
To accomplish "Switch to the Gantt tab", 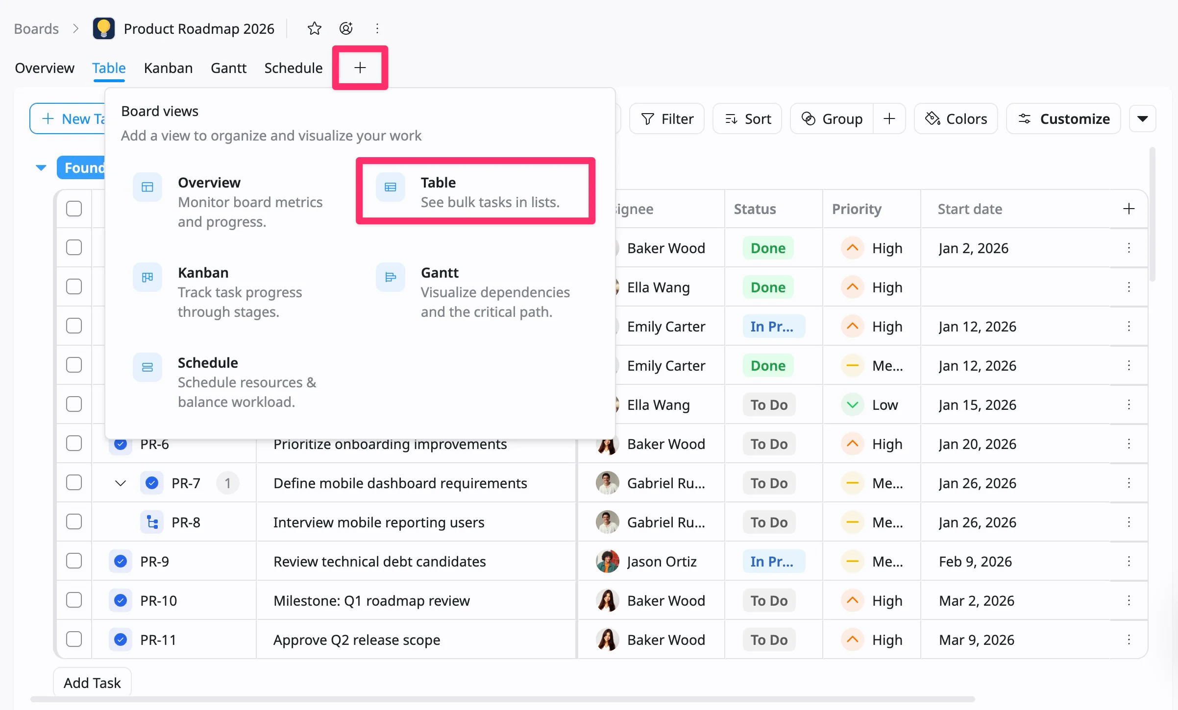I will click(x=228, y=68).
